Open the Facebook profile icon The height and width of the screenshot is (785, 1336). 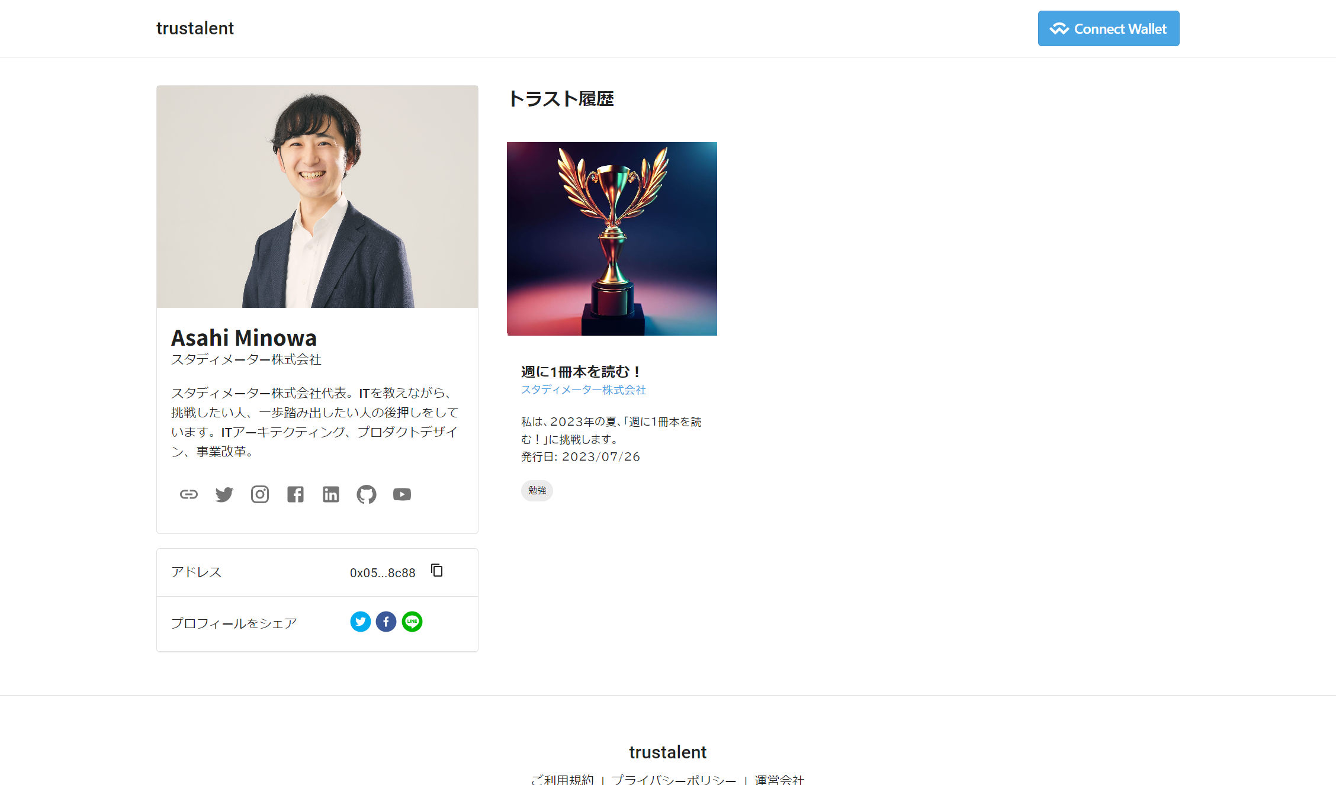pyautogui.click(x=295, y=494)
